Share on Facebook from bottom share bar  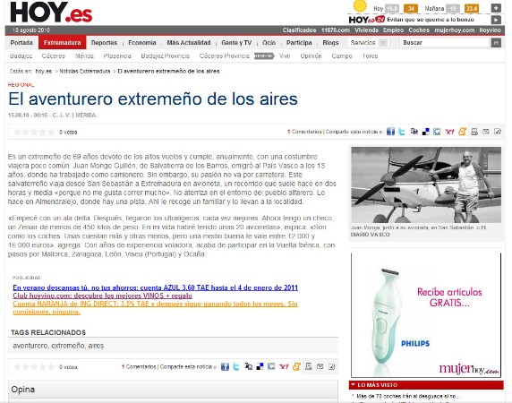[225, 367]
